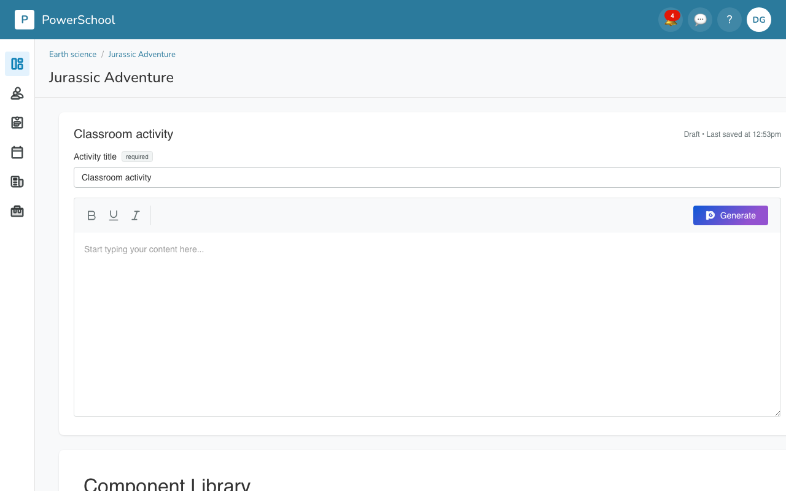Open the calendar from the sidebar

tap(17, 152)
